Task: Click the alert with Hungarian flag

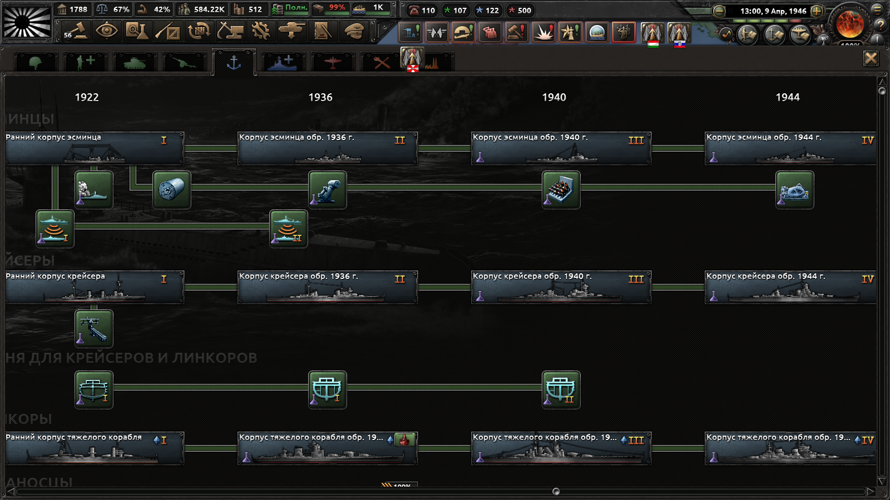Action: pyautogui.click(x=652, y=33)
